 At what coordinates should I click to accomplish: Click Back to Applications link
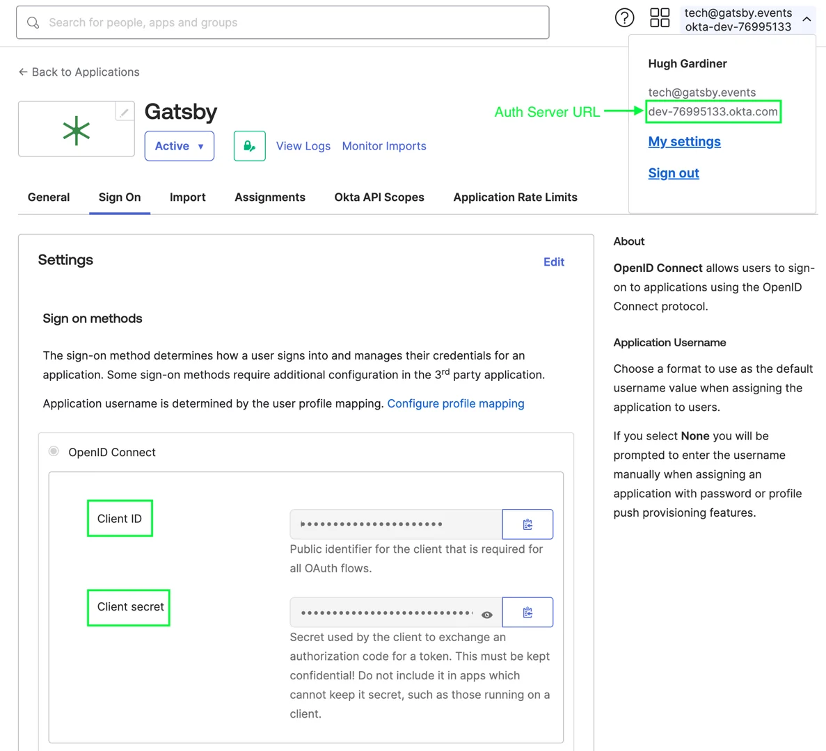pos(79,72)
